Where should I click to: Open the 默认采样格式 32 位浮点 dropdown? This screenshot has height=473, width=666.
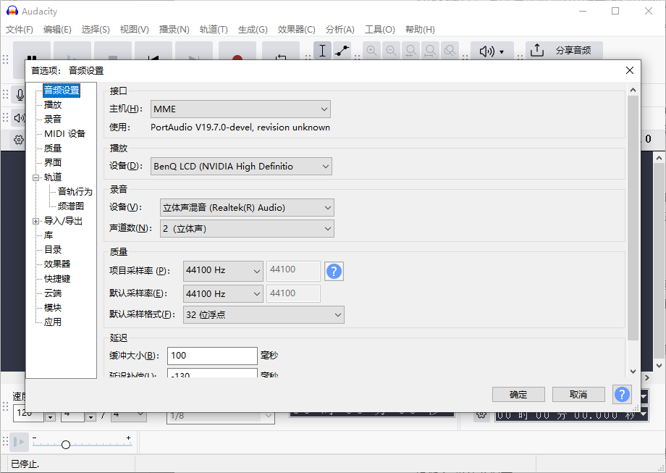(264, 315)
